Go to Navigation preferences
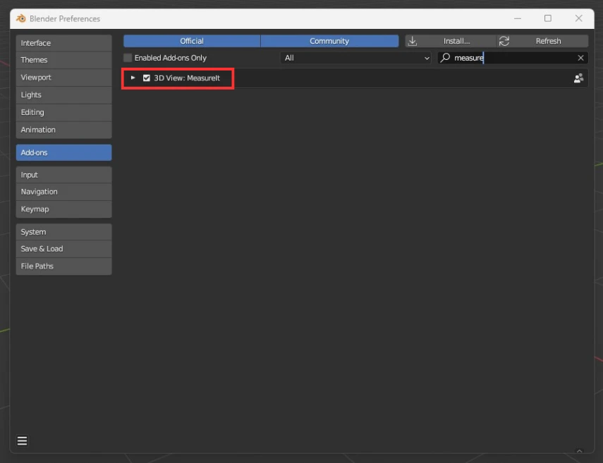The height and width of the screenshot is (463, 603). point(64,192)
